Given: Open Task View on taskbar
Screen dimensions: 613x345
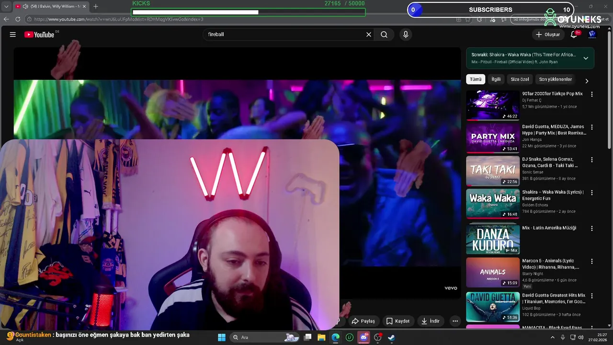Looking at the screenshot, I should (x=308, y=337).
